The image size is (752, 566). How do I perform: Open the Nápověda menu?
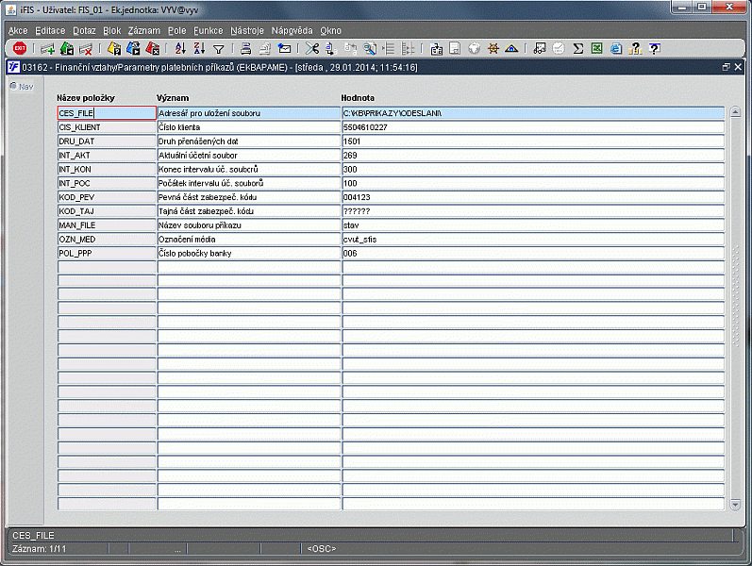[x=292, y=30]
